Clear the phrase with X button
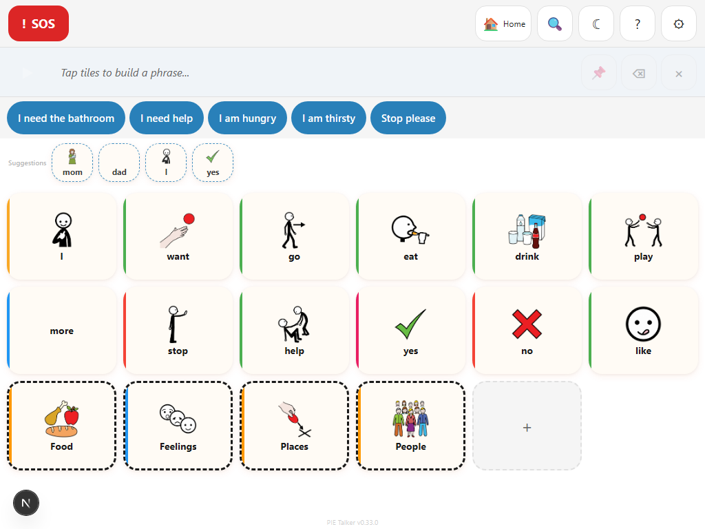Viewport: 705px width, 529px height. pos(679,73)
